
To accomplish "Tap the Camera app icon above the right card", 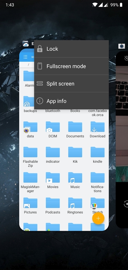I will pos(122,46).
